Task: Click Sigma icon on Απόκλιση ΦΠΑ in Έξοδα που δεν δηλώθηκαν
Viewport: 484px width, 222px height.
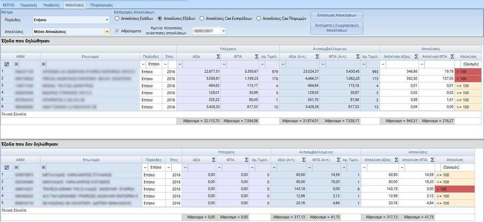Action: tap(432, 160)
